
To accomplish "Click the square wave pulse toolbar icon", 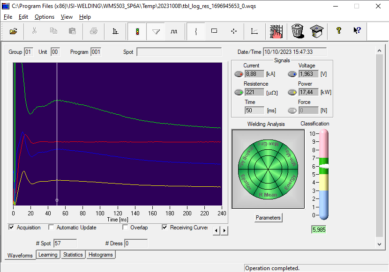I will coord(174,31).
